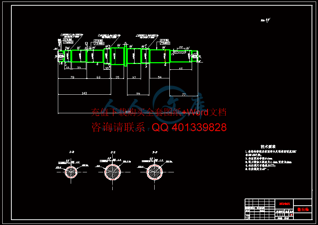Screen dimensions: 318x225
Task: Click the "54" dimension value
Action: coord(160,77)
